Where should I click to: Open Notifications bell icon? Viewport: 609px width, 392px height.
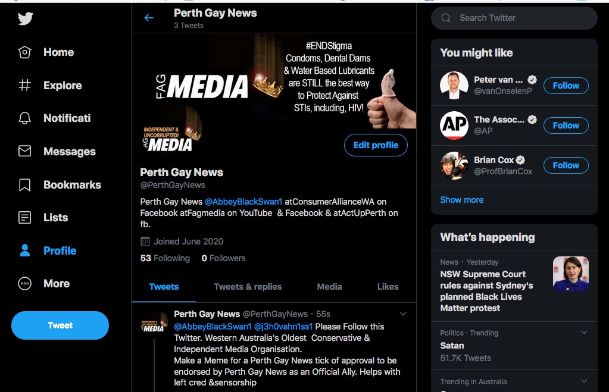click(x=25, y=118)
